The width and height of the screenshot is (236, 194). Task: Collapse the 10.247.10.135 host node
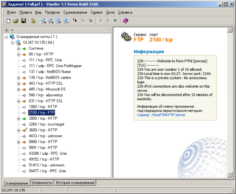coord(13,43)
